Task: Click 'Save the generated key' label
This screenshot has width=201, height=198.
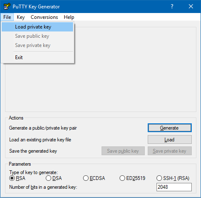Action: tap(33, 151)
